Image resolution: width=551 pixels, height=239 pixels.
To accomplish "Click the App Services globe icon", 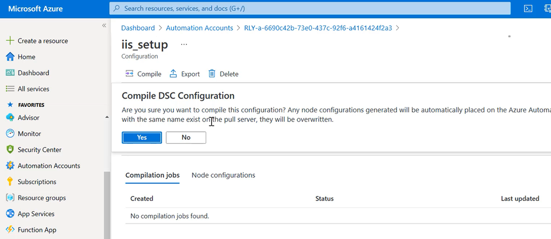I will [10, 214].
